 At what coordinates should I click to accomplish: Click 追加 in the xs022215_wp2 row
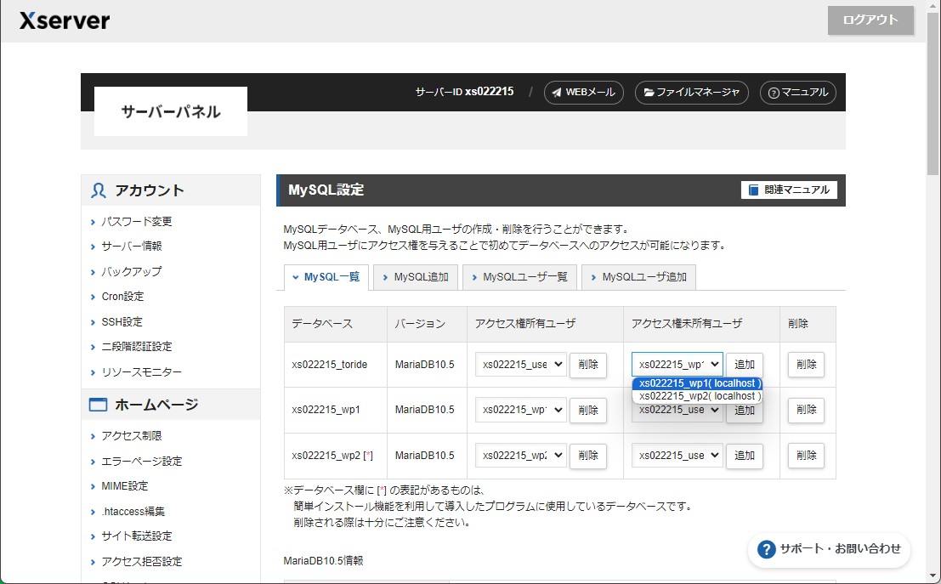744,456
